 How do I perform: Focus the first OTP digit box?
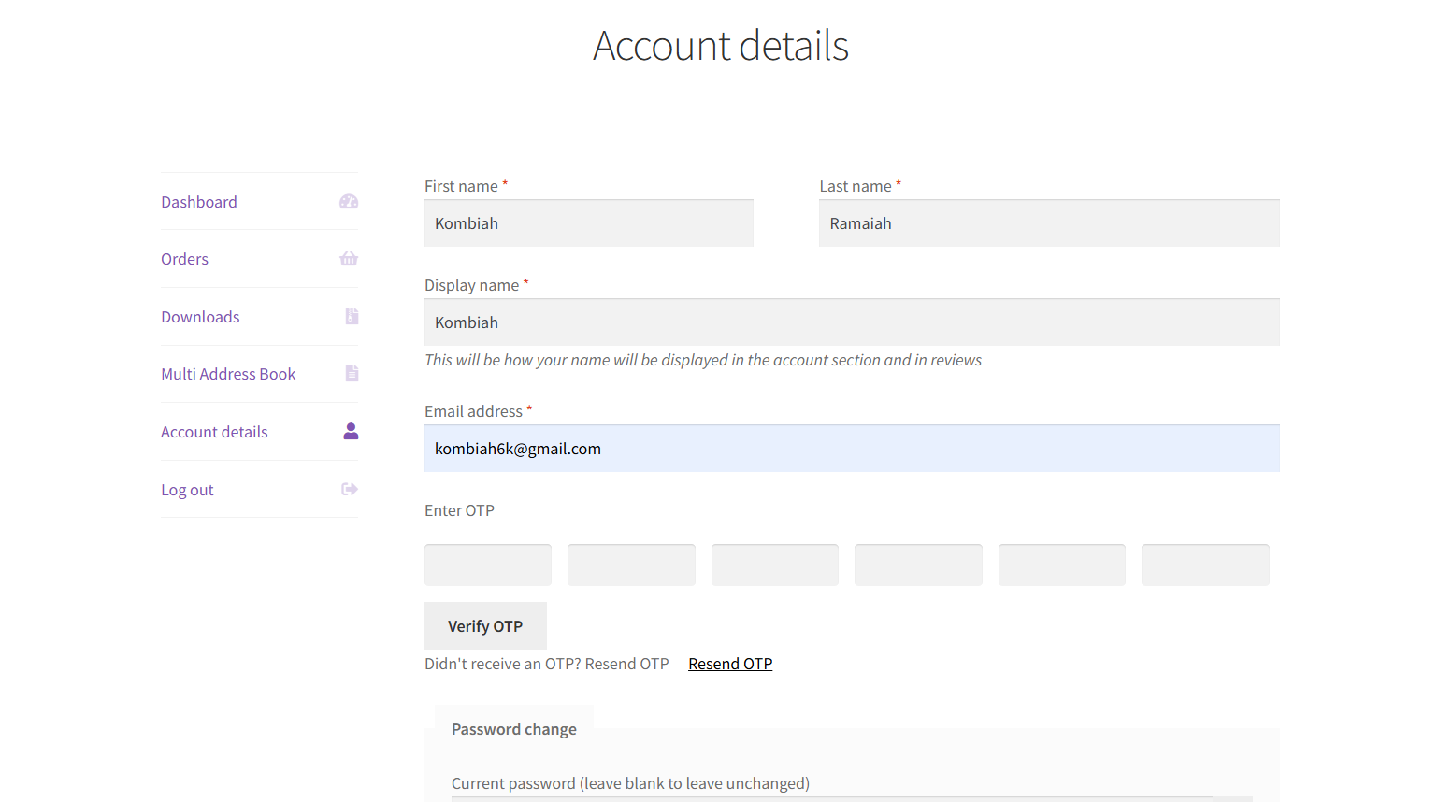(x=488, y=565)
